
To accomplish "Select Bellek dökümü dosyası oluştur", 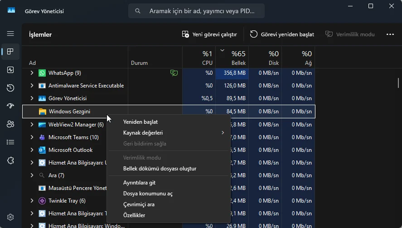I will [168, 169].
